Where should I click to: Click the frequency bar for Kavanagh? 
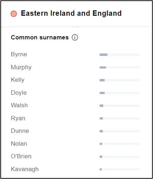click(120, 169)
